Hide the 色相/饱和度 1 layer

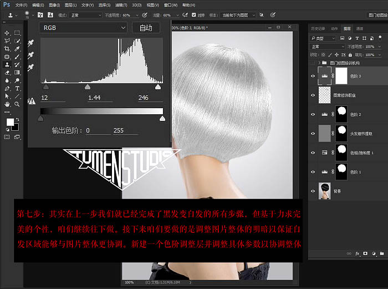313,153
